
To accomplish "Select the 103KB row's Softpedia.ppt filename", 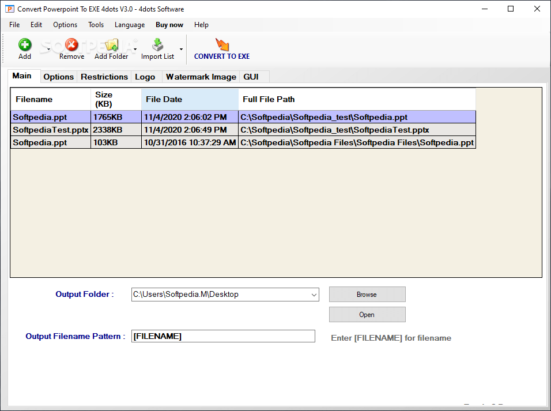I will coord(51,142).
